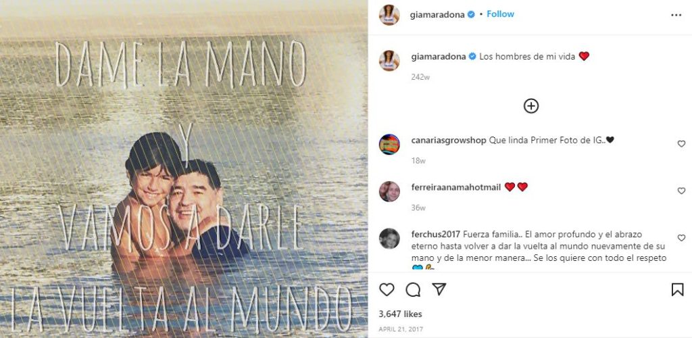Like ferchus2017's comment
Image resolution: width=692 pixels, height=338 pixels.
(681, 238)
